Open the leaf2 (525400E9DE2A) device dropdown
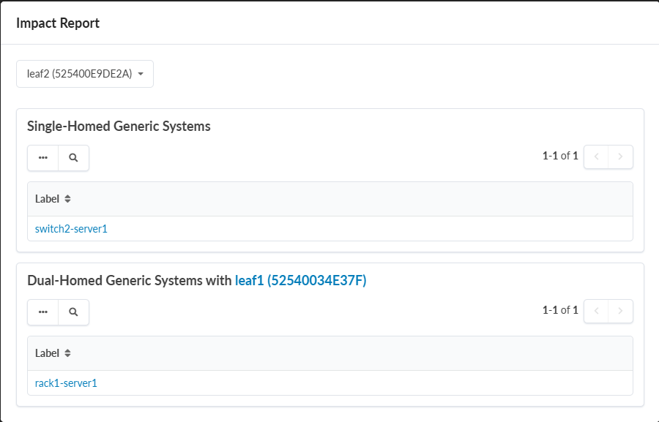 84,74
